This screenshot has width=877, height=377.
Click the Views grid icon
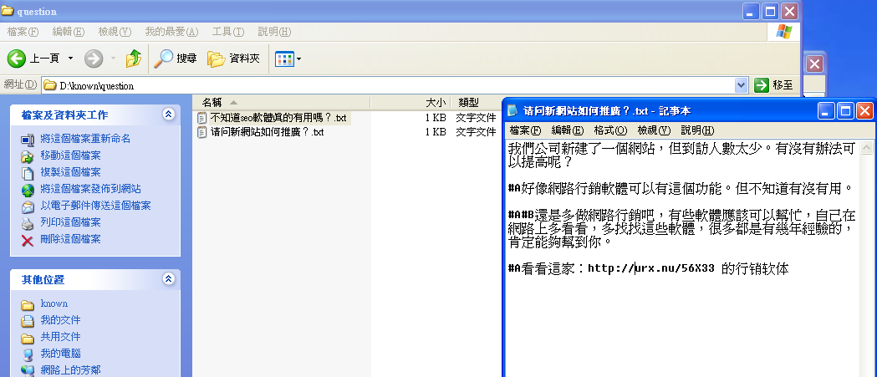[x=284, y=59]
